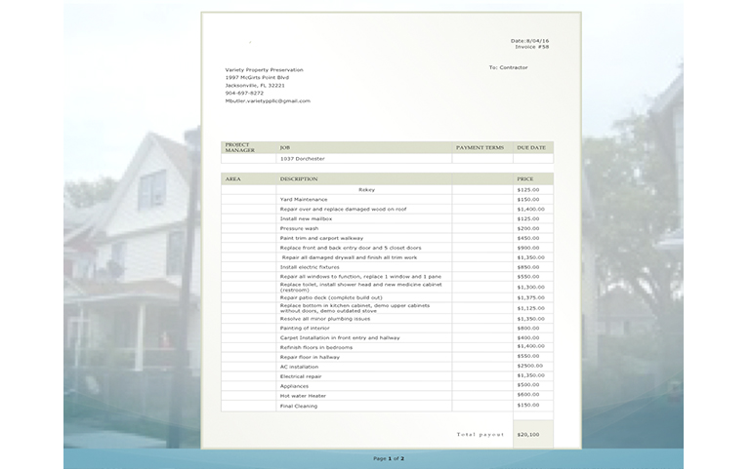Click the 1037 Dorchester job cell

click(x=302, y=158)
